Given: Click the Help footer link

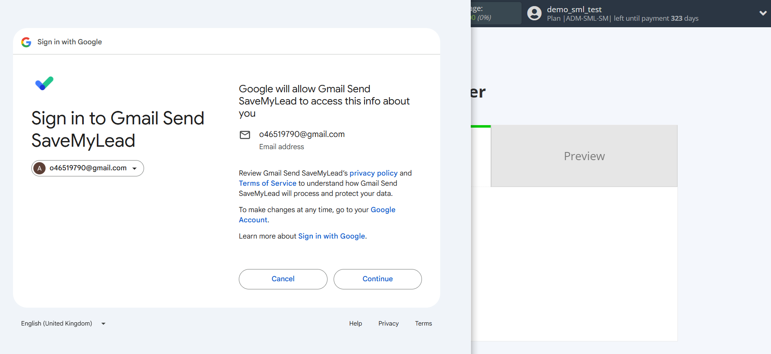Looking at the screenshot, I should [355, 323].
